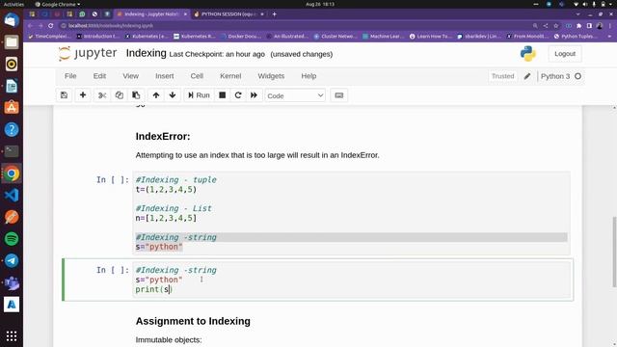Image resolution: width=617 pixels, height=347 pixels.
Task: Open a new Chrome tab
Action: click(274, 14)
